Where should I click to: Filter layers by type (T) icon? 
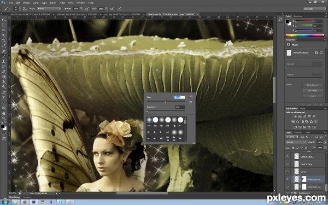point(312,137)
